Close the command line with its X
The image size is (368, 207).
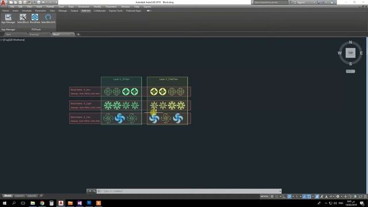90,191
